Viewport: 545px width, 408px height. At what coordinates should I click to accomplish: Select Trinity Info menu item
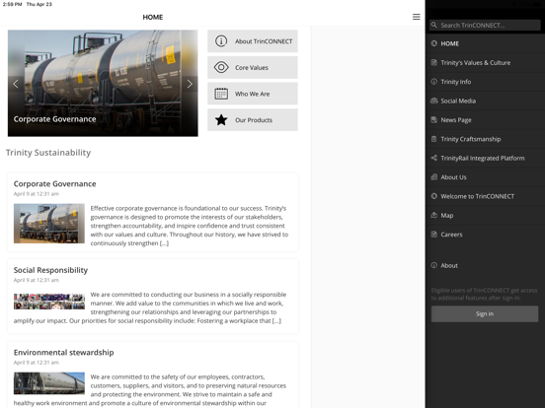485,82
